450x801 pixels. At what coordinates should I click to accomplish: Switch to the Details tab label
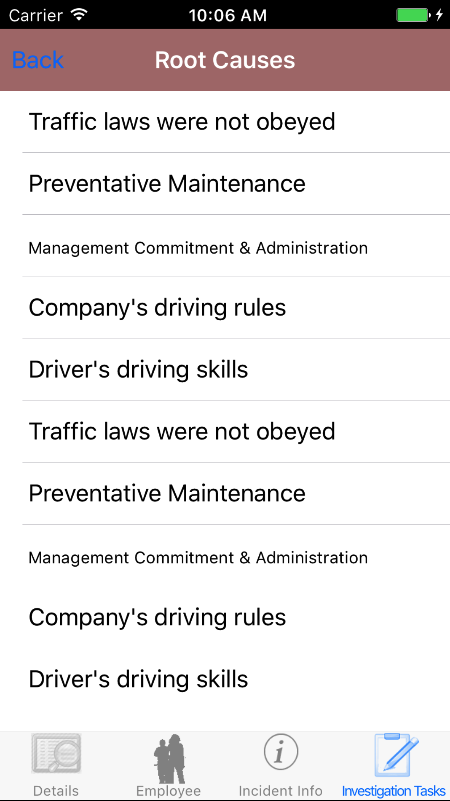[x=56, y=791]
